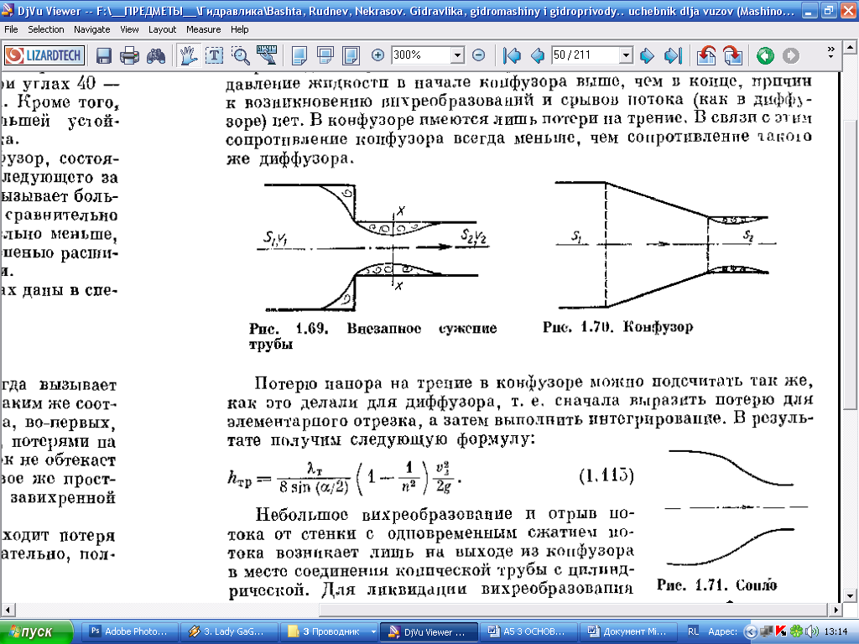Screen dimensions: 859x644
Task: Click the vertical scrollbar up arrow
Action: [x=850, y=47]
